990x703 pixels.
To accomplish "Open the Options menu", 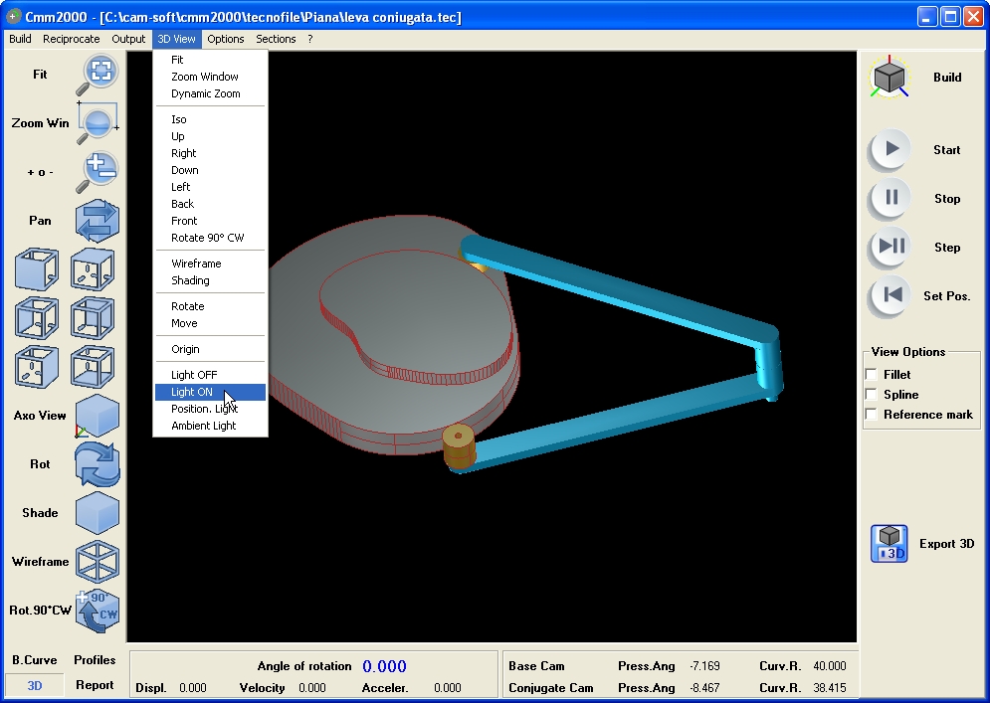I will [x=226, y=39].
